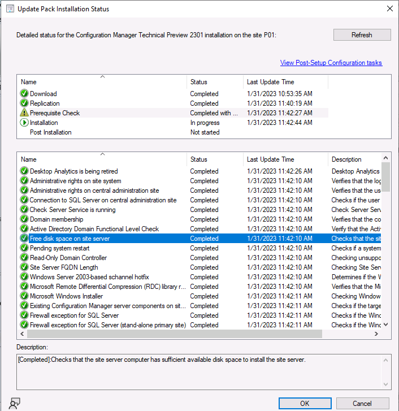Screen dimensions: 399x411
Task: Click the In progress status cell
Action: (x=205, y=123)
